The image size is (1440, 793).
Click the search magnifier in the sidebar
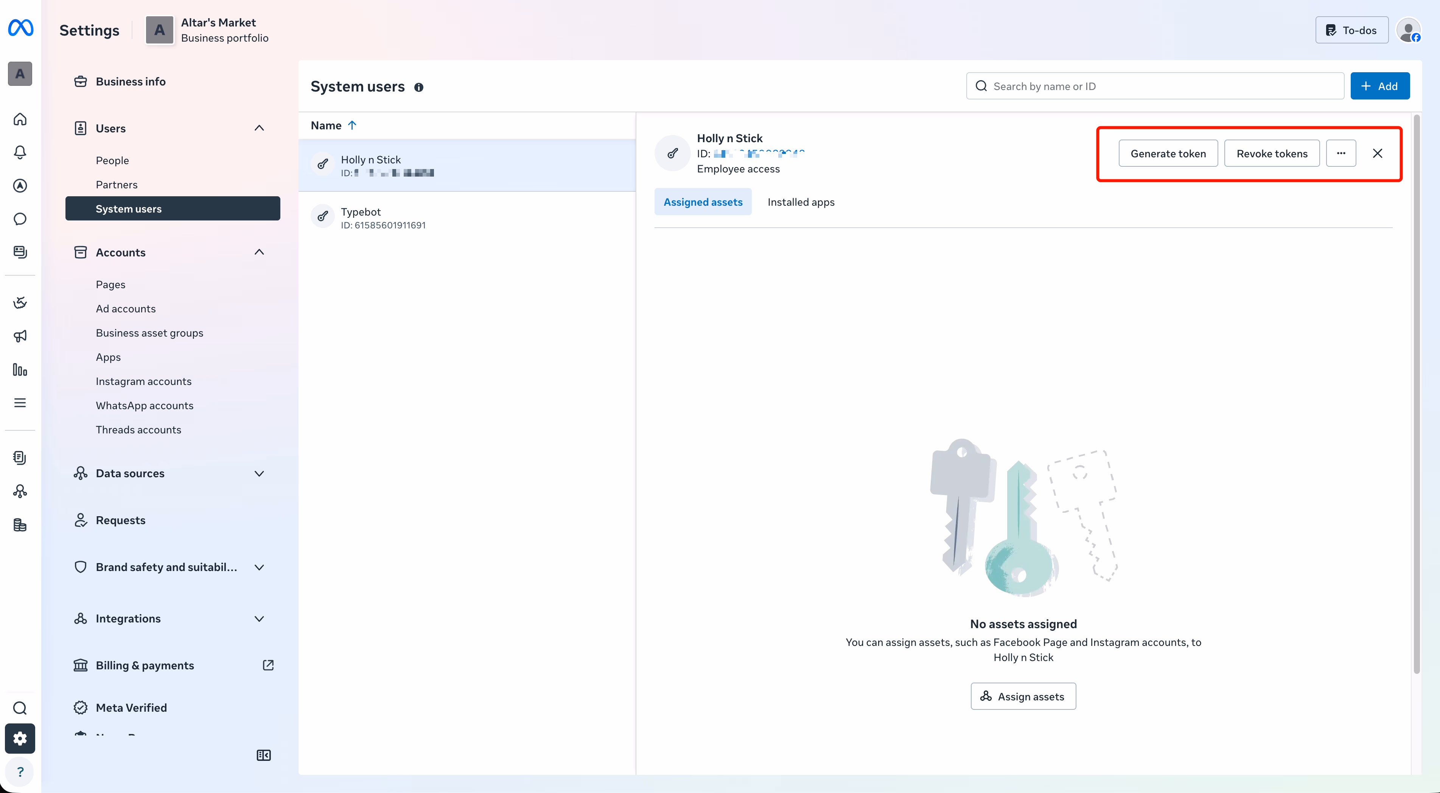(x=20, y=708)
